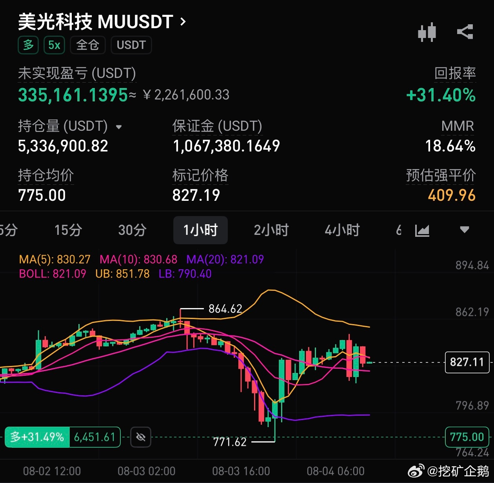
Task: Click the MA(20): 821.09 indicator text
Action: (x=225, y=260)
